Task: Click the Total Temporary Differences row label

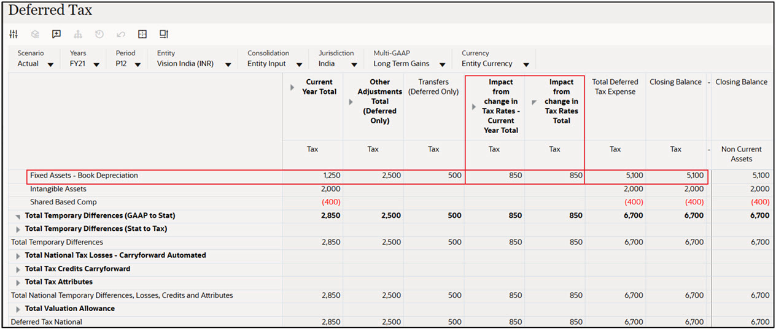Action: point(57,242)
